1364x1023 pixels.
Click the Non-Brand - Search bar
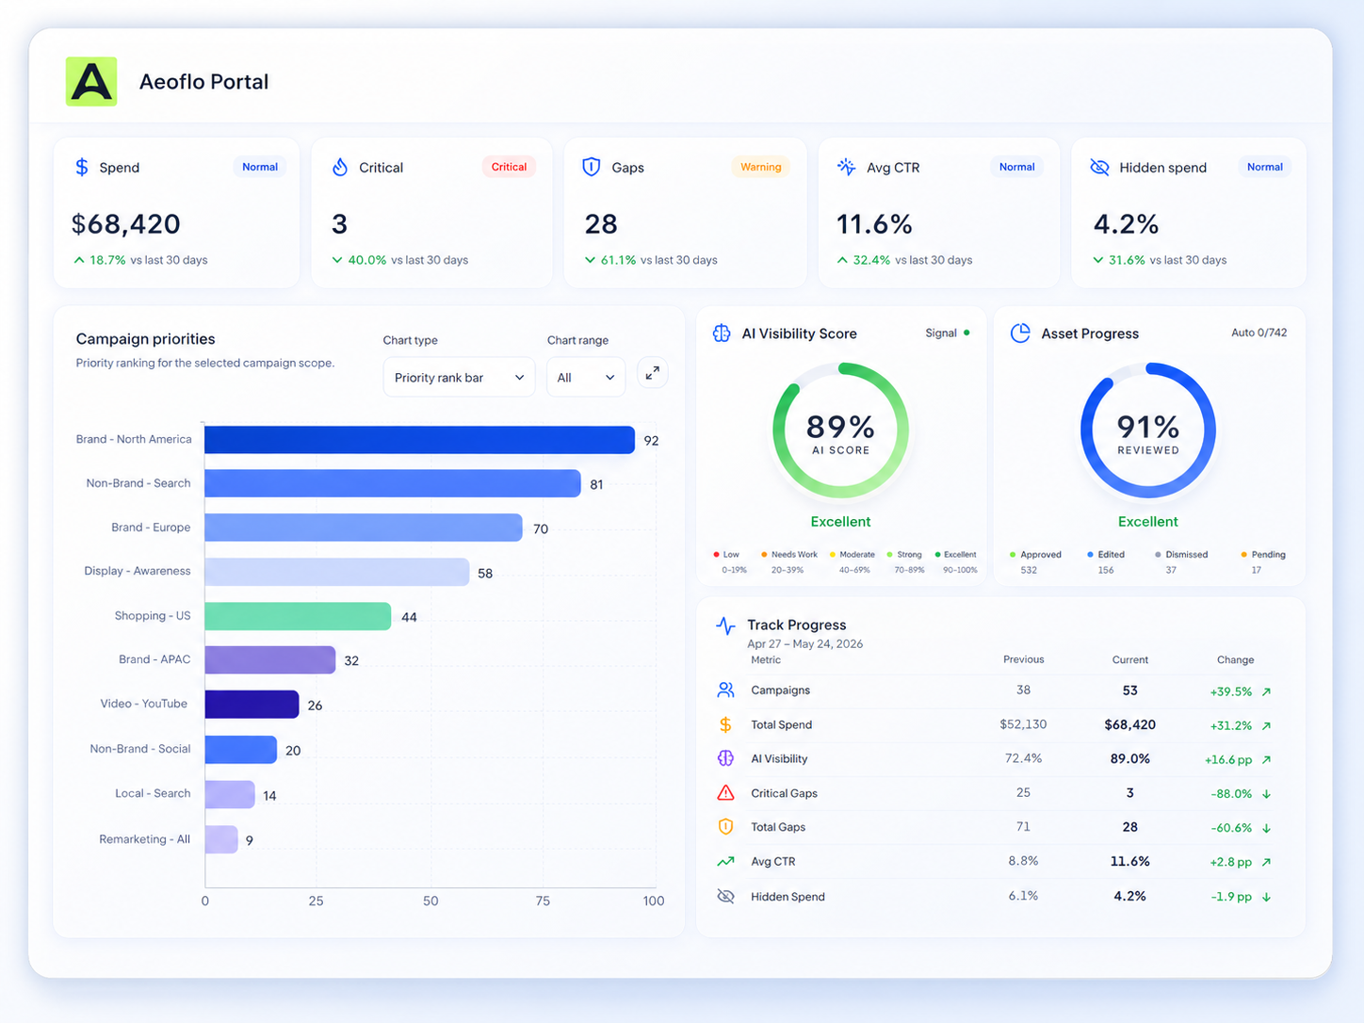tap(393, 483)
